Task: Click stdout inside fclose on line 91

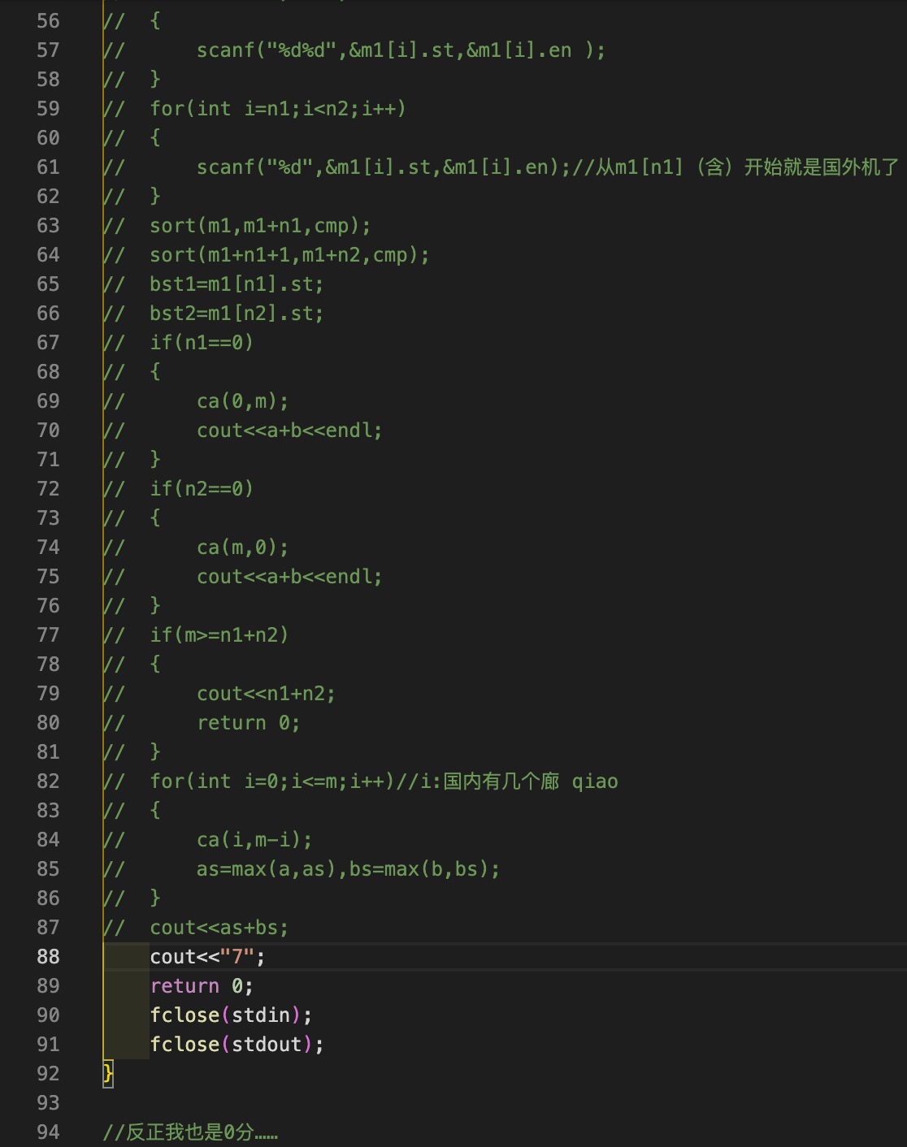Action: (x=266, y=1045)
